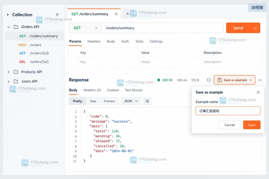The width and height of the screenshot is (269, 179).
Task: Open a new request tab with plus
Action: click(x=127, y=14)
